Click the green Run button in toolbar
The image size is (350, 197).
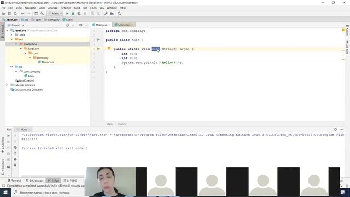(x=67, y=14)
